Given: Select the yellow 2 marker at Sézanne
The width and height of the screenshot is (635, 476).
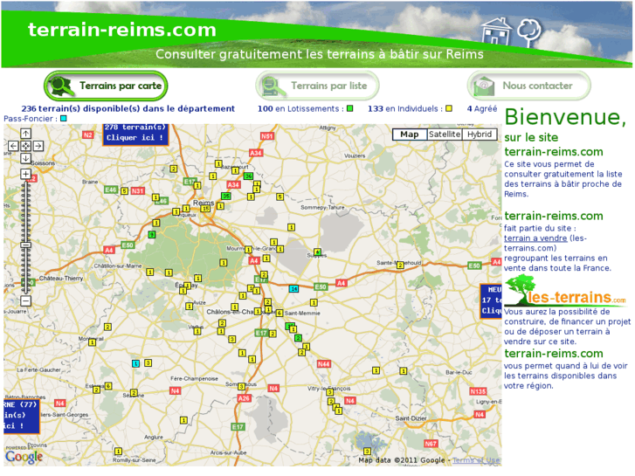Looking at the screenshot, I should [x=135, y=392].
